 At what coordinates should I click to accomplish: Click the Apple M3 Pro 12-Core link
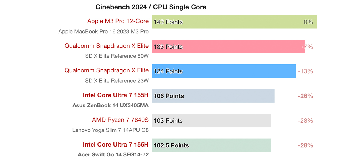tap(118, 21)
